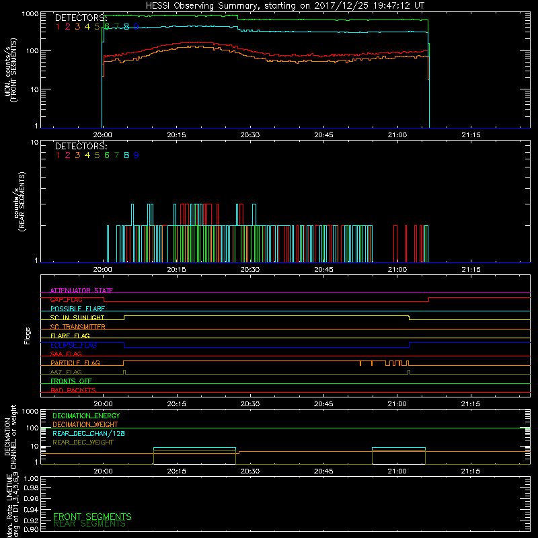This screenshot has height=538, width=538.
Task: Select the SC_TRANSMITTER flag label
Action: tap(77, 327)
